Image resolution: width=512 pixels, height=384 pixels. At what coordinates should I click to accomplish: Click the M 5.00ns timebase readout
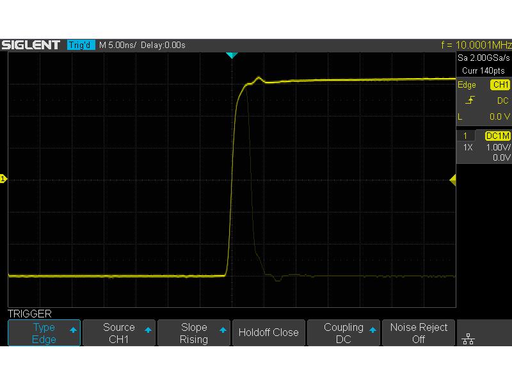click(x=117, y=45)
